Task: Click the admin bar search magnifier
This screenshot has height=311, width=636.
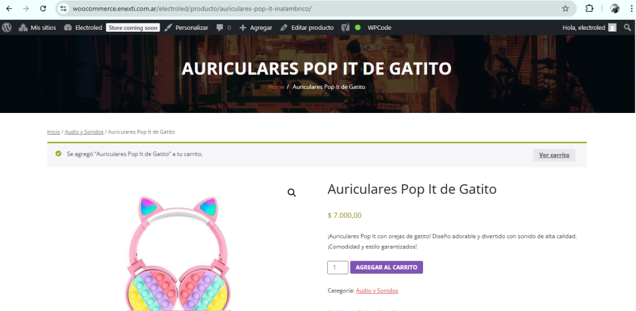Action: [627, 27]
